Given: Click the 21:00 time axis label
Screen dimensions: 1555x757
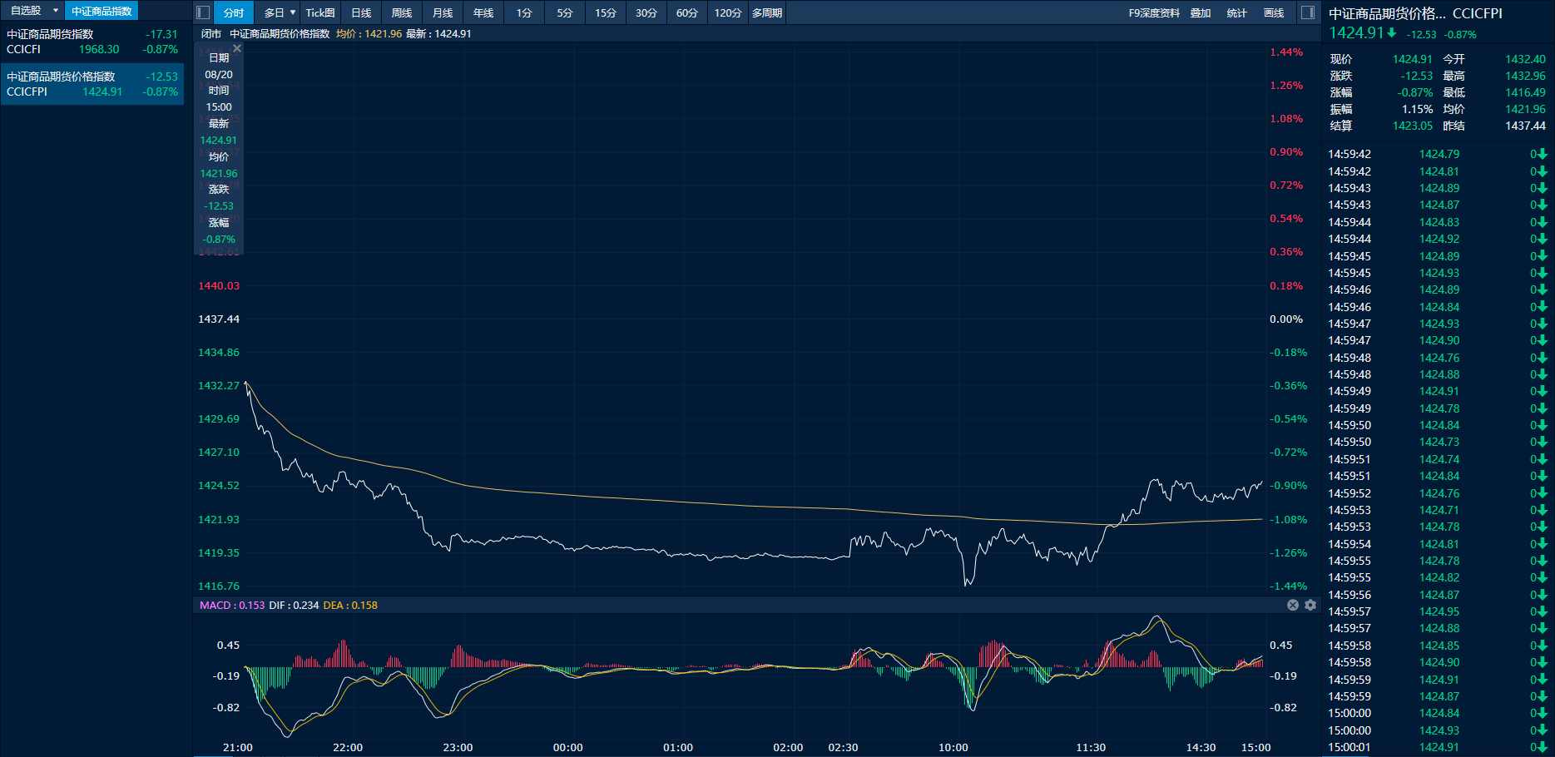Looking at the screenshot, I should (238, 747).
